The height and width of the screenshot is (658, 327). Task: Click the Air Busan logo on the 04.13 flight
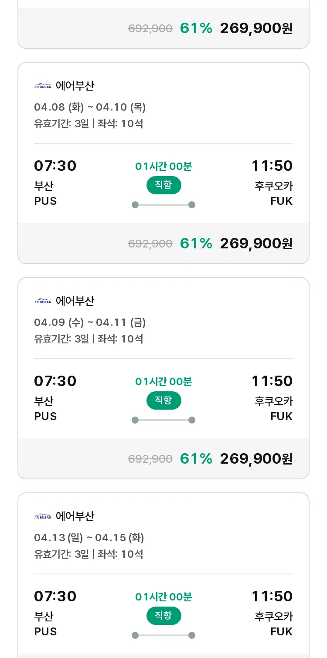click(43, 516)
